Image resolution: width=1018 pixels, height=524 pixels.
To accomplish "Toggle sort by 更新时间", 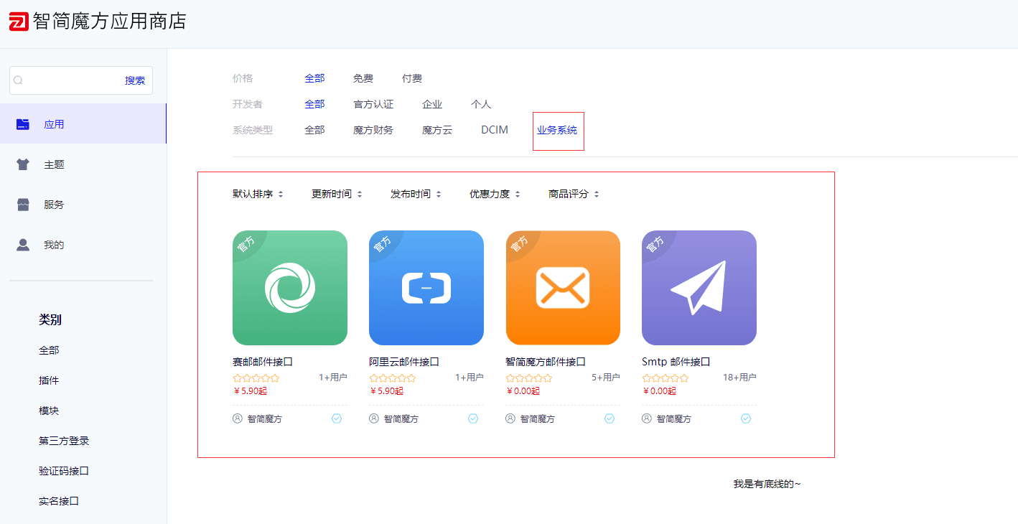I will 337,194.
